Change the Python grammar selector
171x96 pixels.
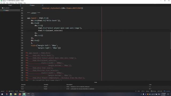coord(147,91)
